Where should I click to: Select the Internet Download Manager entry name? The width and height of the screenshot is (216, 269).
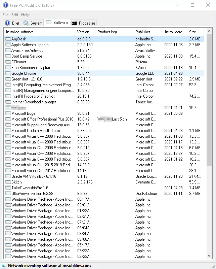(x=34, y=102)
